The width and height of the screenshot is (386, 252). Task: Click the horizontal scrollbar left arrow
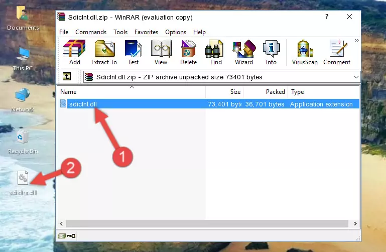coord(62,223)
